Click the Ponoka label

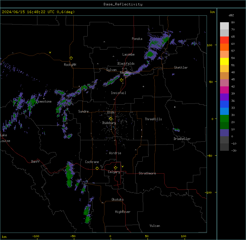[137, 39]
